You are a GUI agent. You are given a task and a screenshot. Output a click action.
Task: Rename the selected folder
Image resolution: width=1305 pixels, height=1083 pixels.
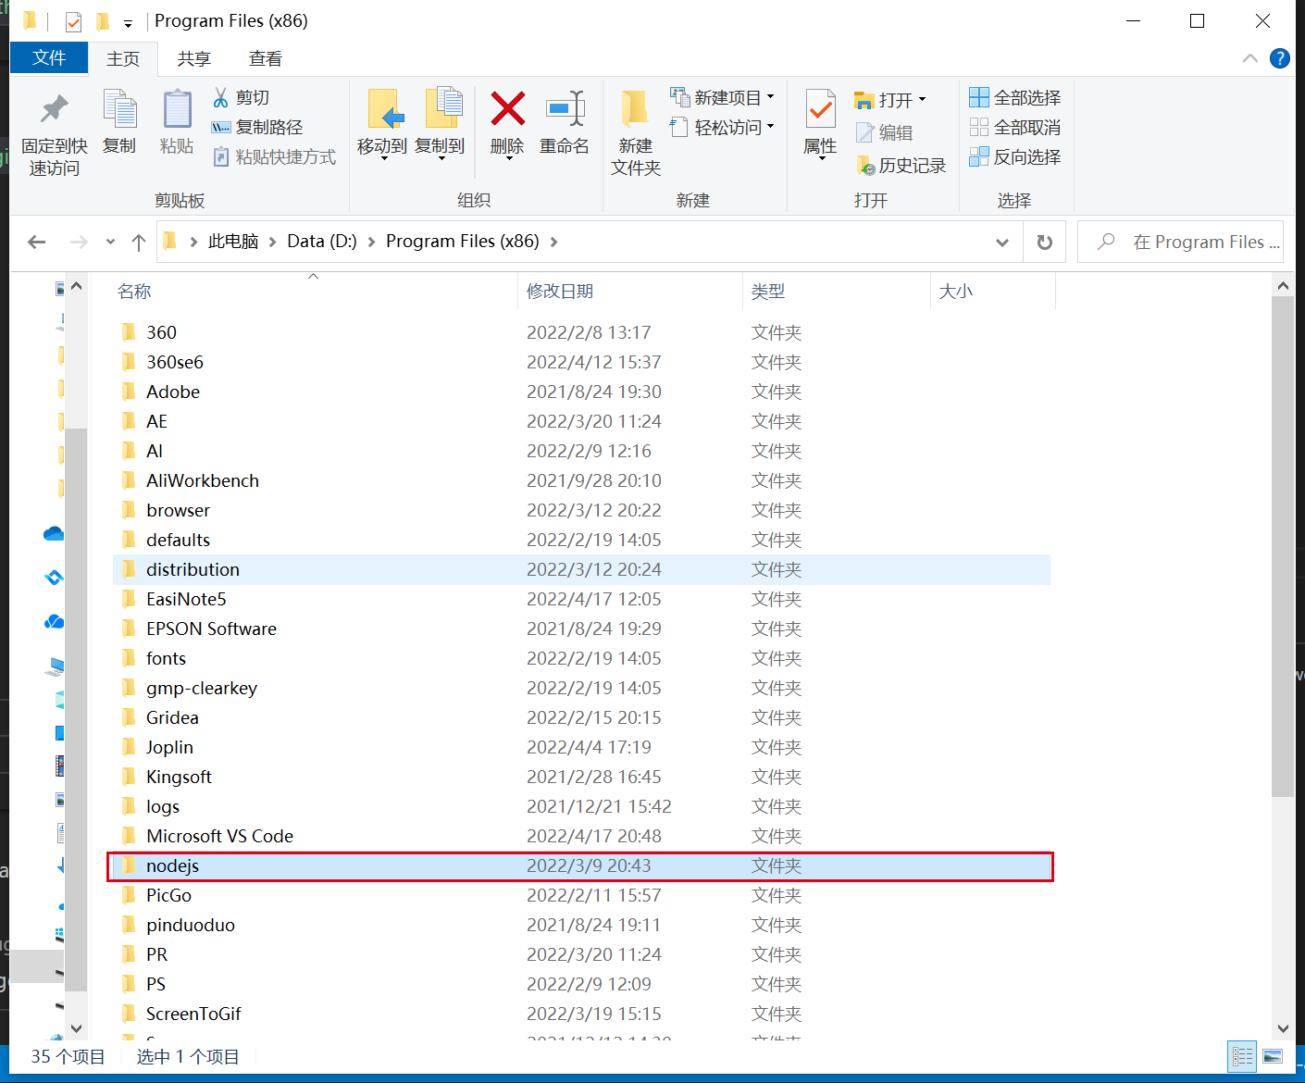point(565,121)
